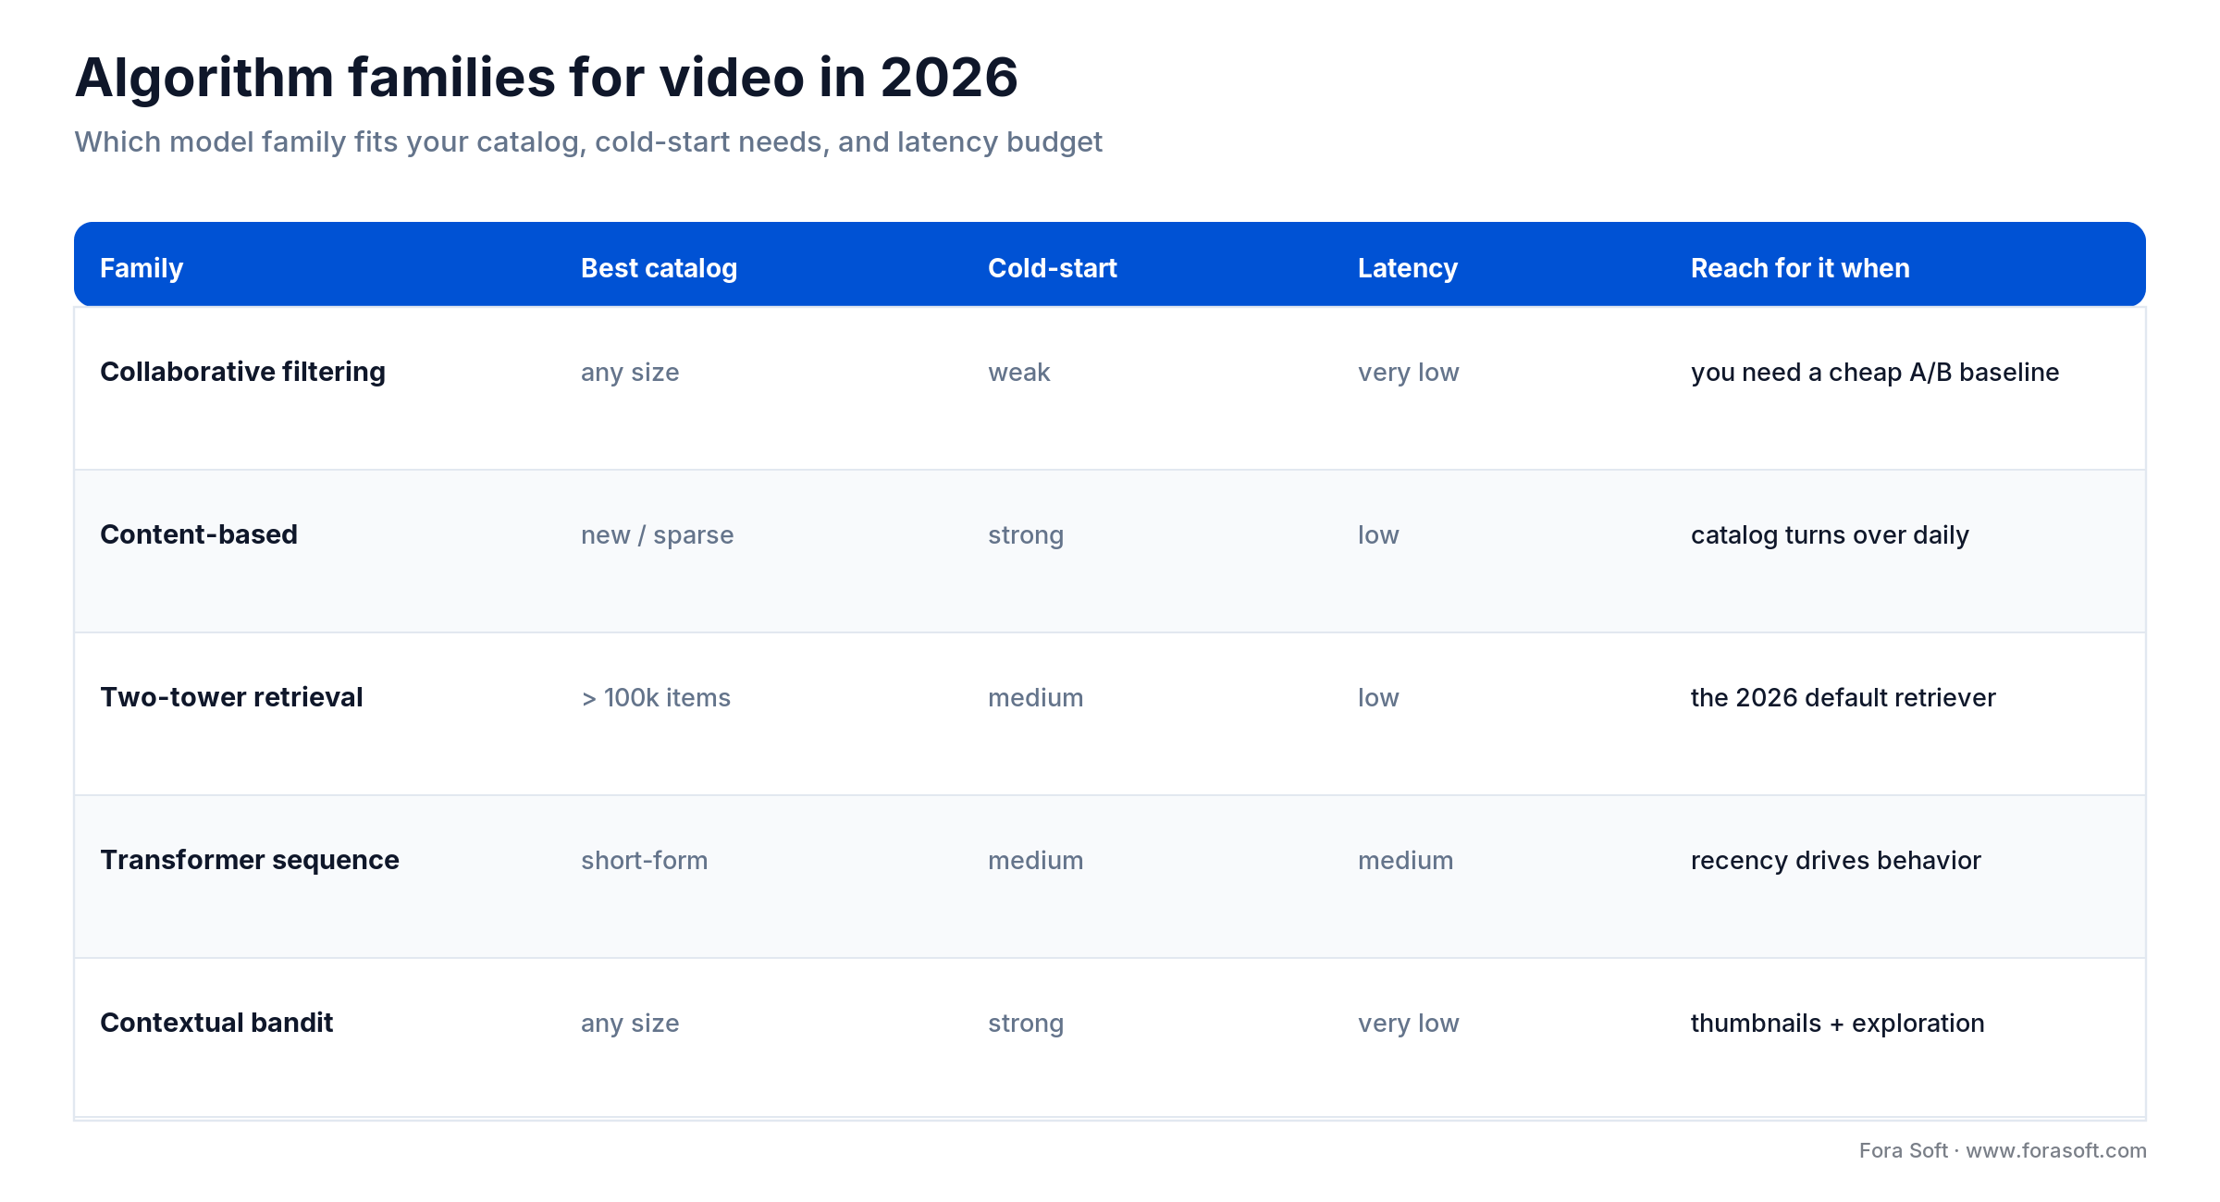The image size is (2220, 1202).
Task: Click 'any size' in Contextual bandit row
Action: click(630, 1024)
